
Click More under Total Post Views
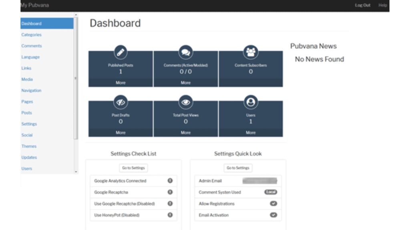186,133
